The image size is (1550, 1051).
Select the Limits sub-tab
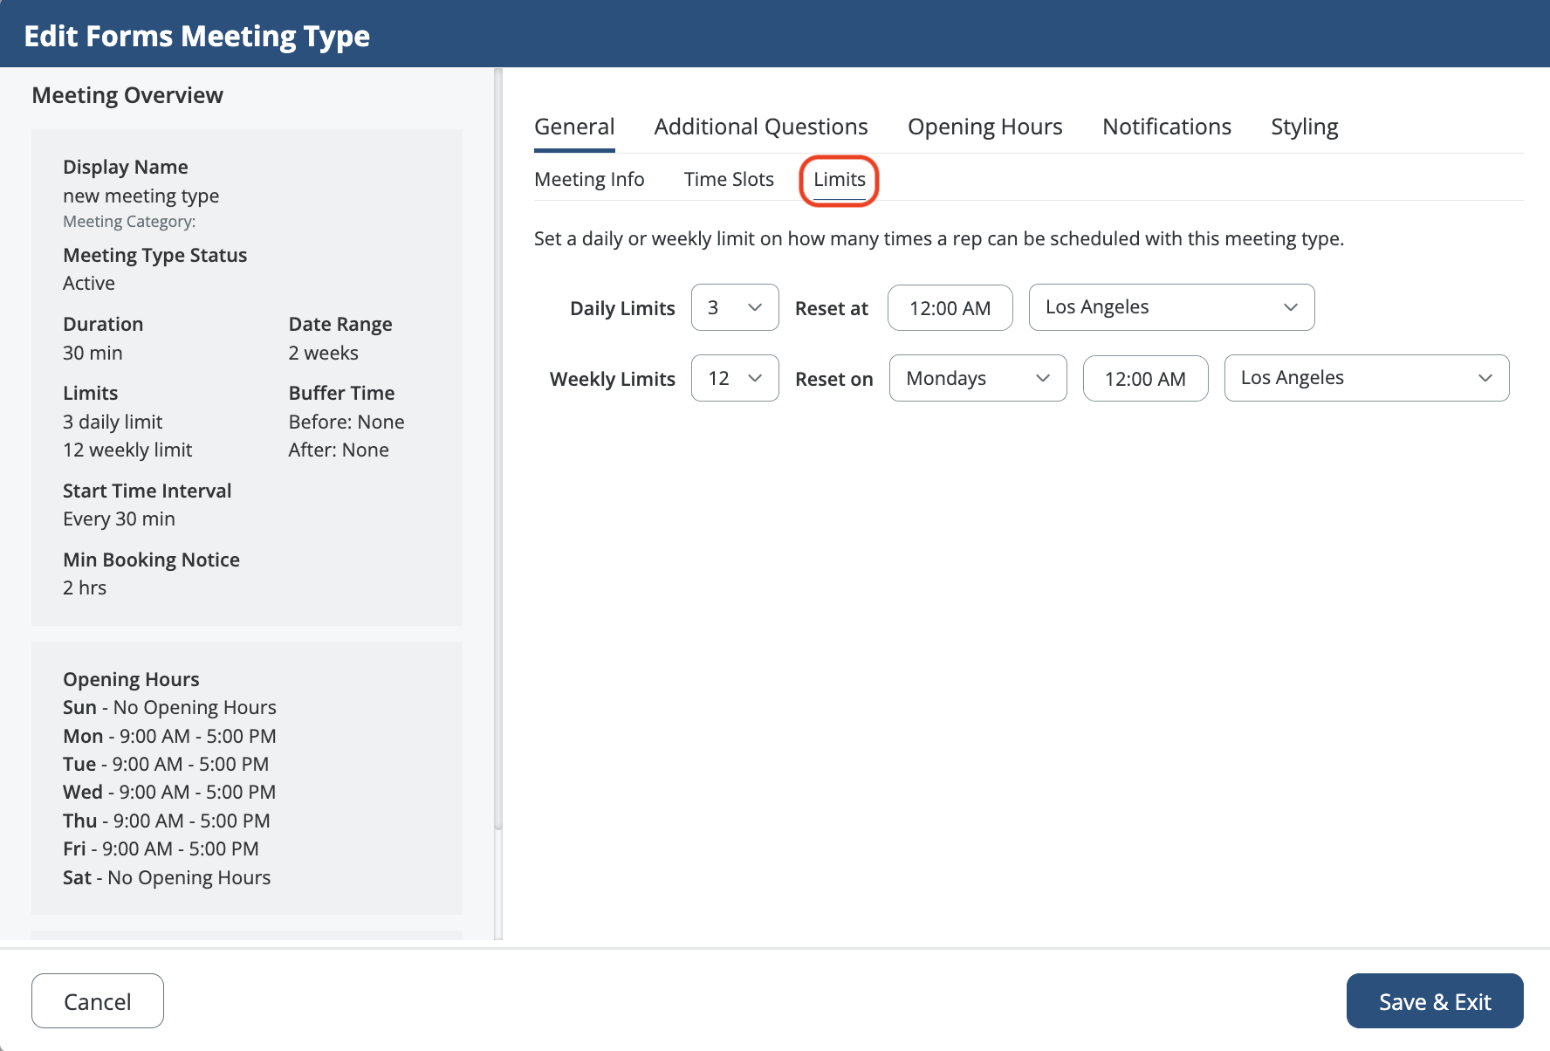(839, 179)
